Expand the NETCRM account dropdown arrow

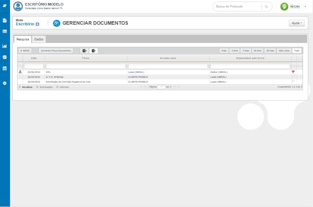tap(305, 7)
